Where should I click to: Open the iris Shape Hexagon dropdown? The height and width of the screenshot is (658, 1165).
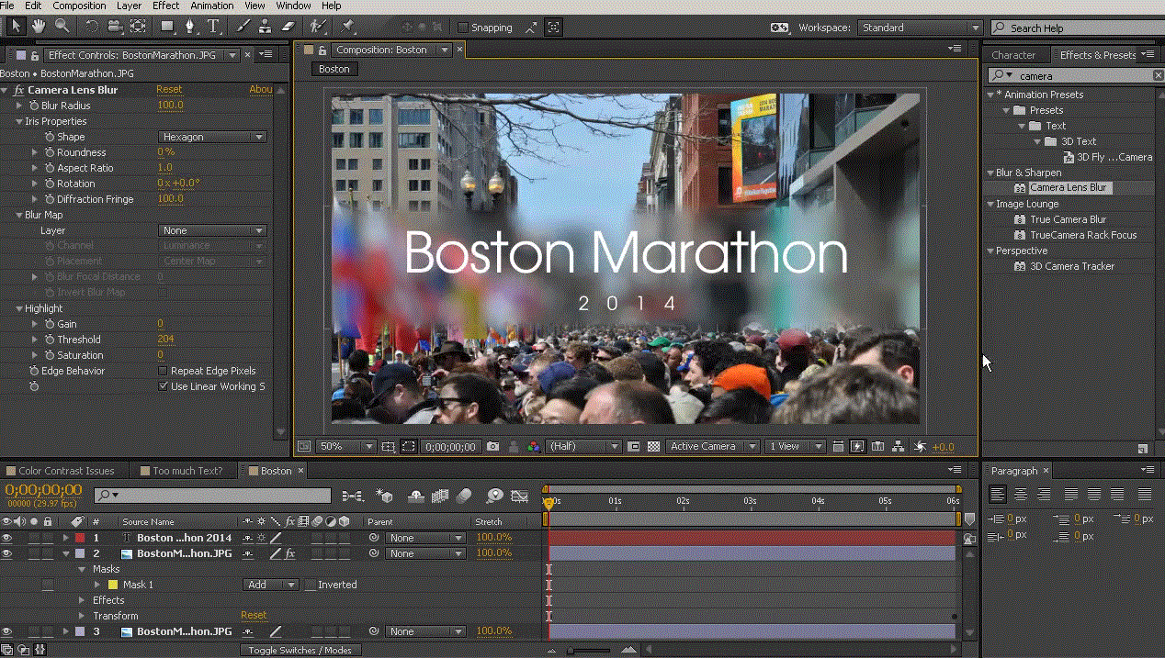coord(212,137)
